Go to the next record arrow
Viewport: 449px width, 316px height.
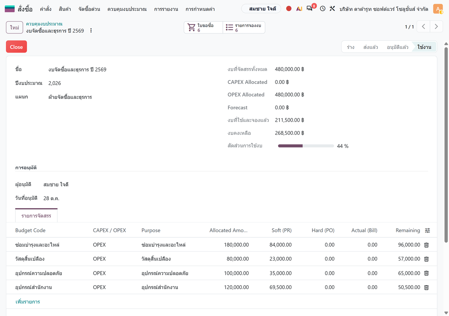[436, 27]
